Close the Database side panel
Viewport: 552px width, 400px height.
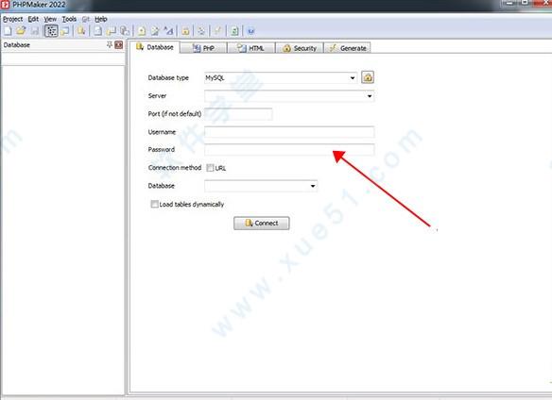[119, 44]
